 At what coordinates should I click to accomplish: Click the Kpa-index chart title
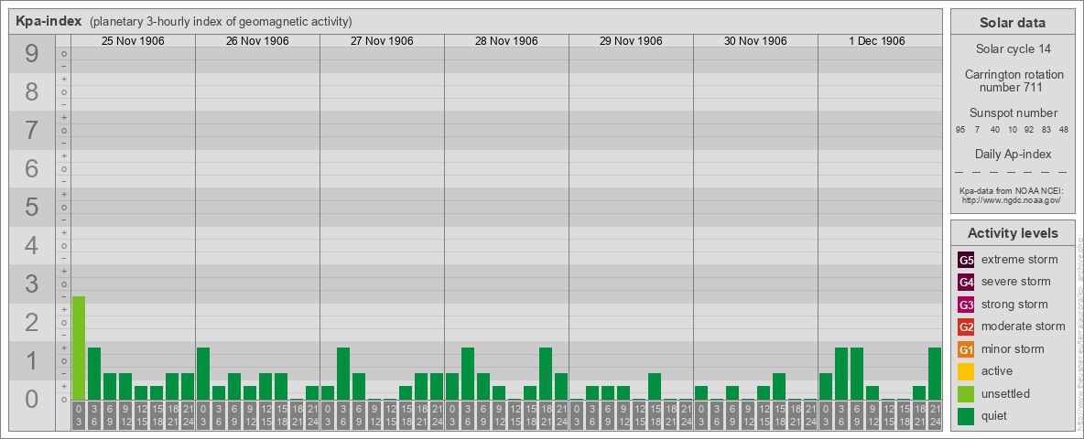coord(49,21)
